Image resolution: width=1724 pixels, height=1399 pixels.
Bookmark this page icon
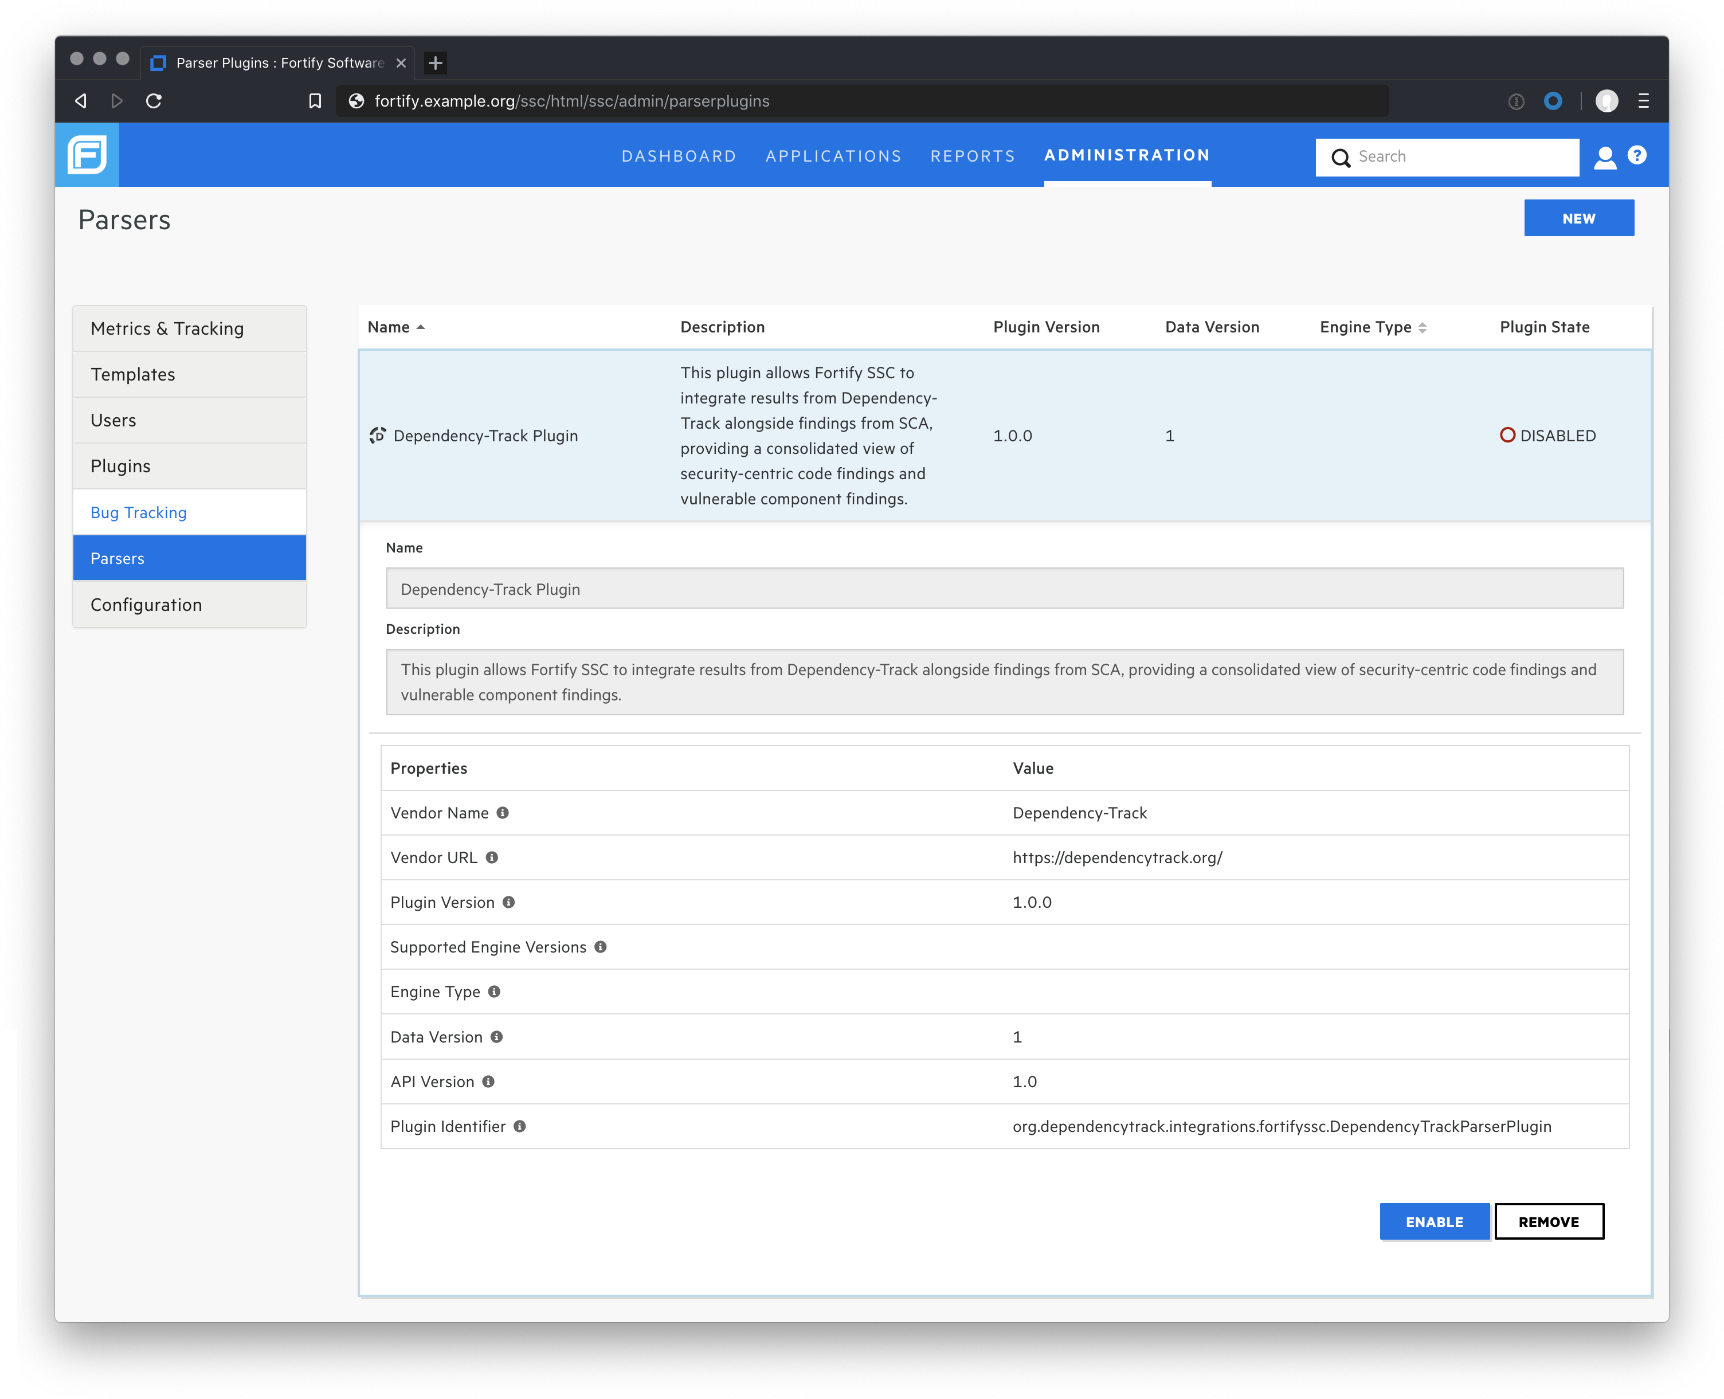point(315,101)
